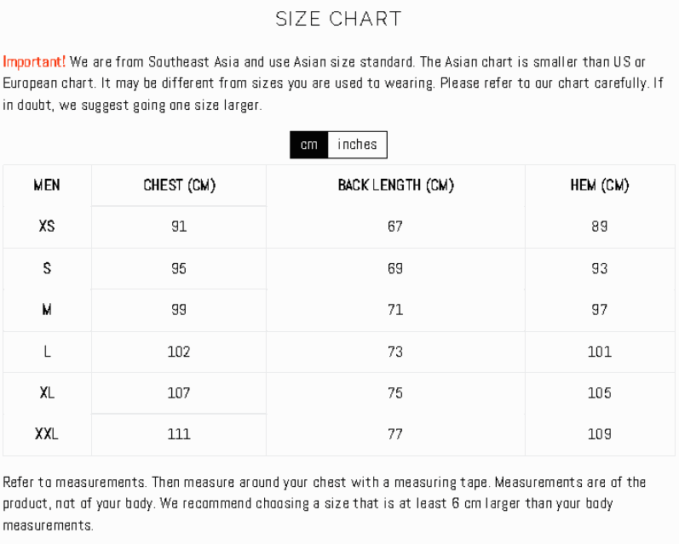Viewport: 679px width, 544px height.
Task: Select the S size row label
Action: pyautogui.click(x=47, y=268)
